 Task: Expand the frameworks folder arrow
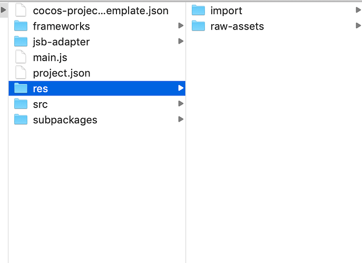[181, 26]
